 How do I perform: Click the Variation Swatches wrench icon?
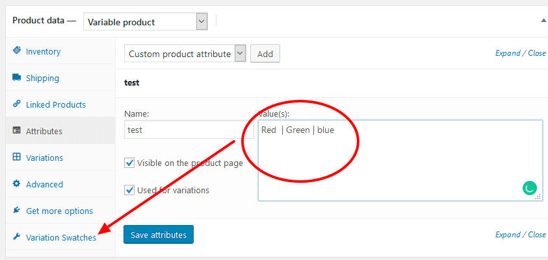(16, 237)
